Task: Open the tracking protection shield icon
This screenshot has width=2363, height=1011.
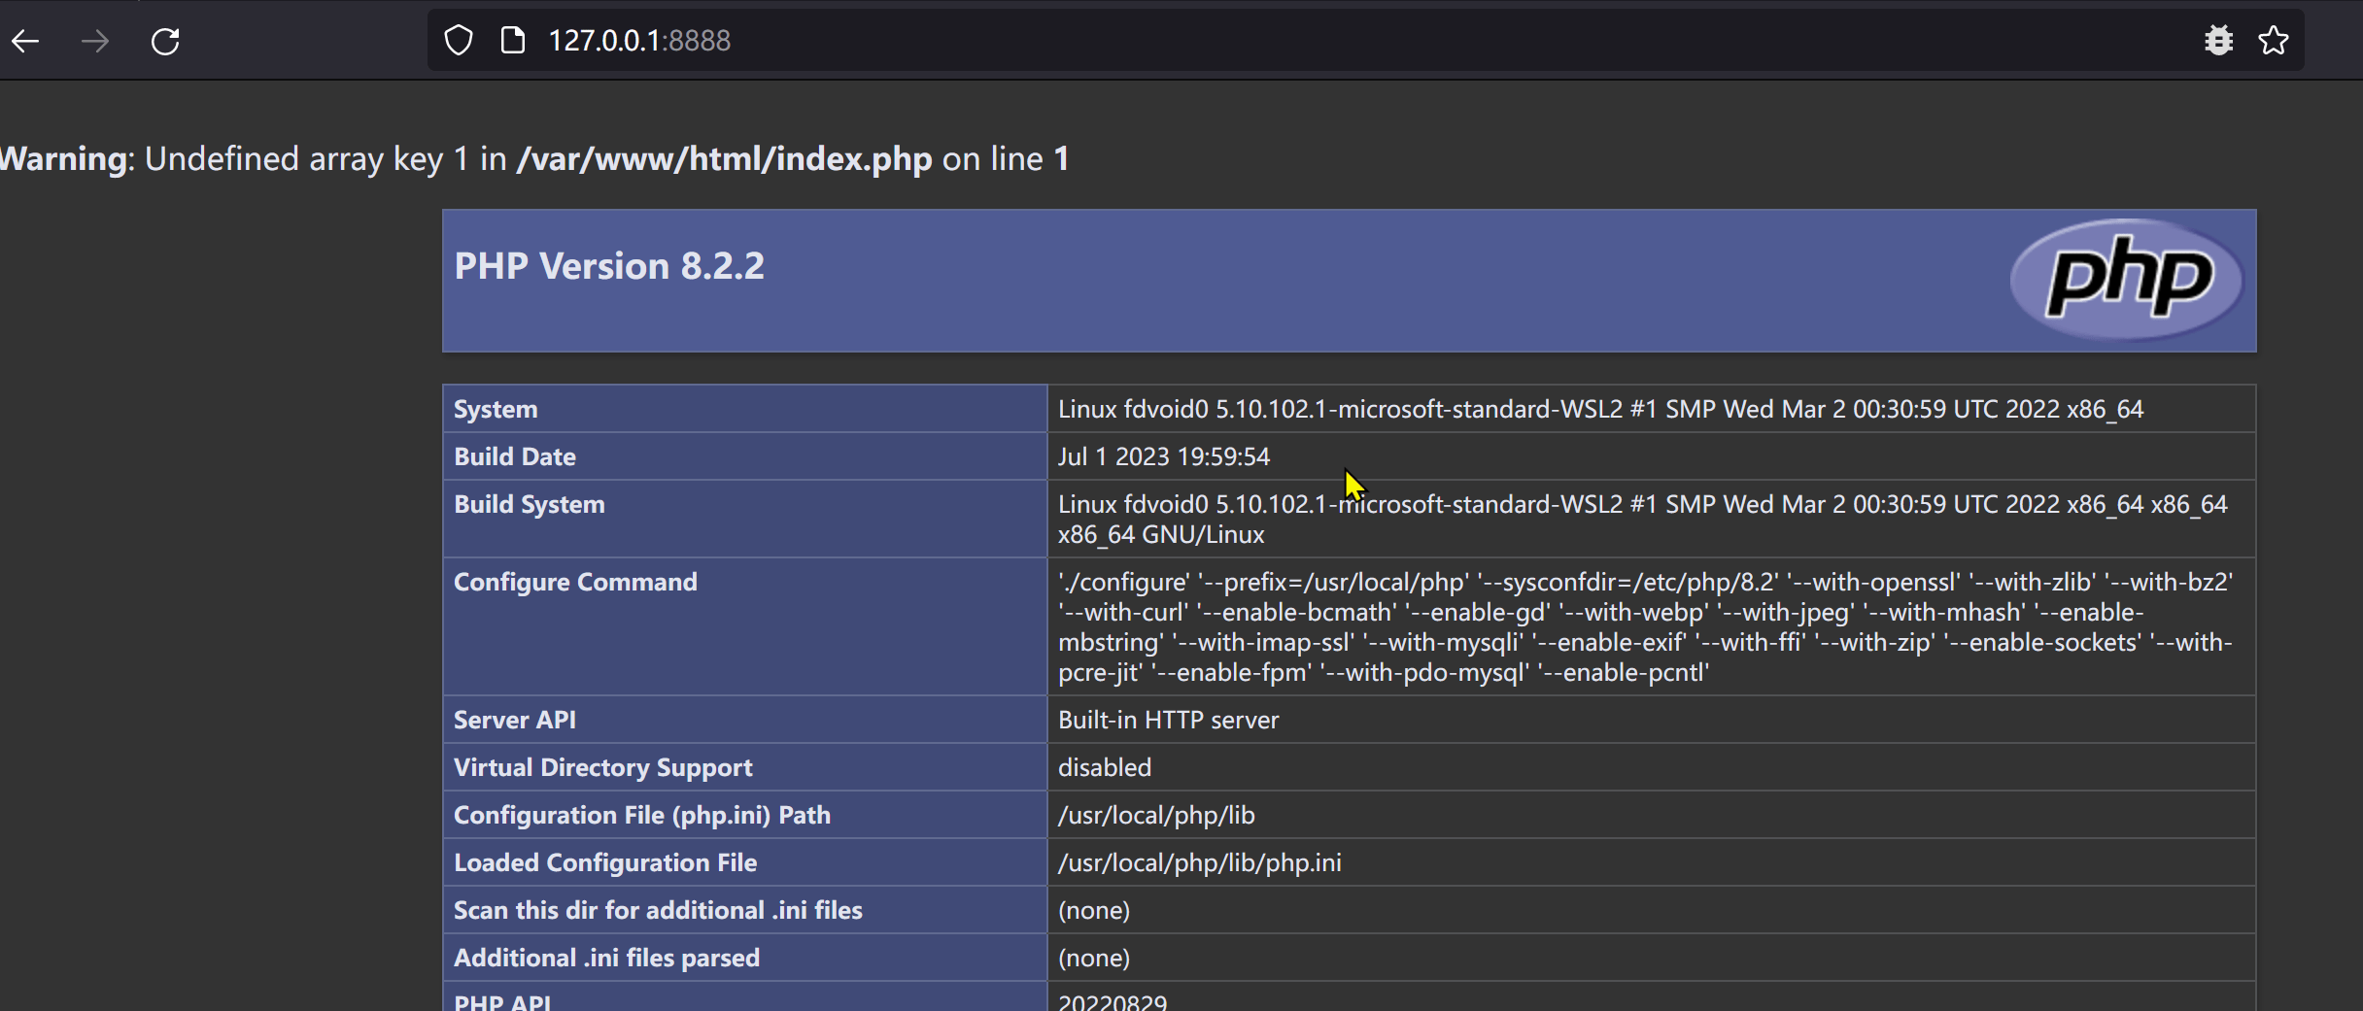Action: tap(459, 41)
